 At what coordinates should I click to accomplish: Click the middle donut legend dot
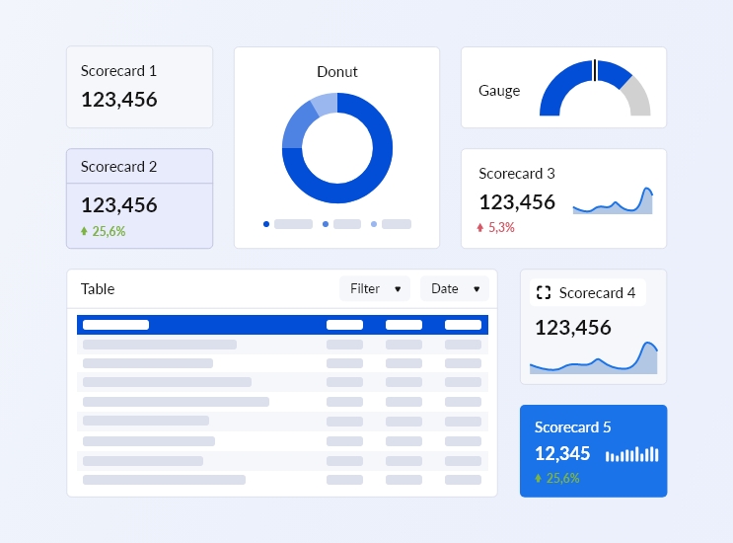tap(326, 224)
